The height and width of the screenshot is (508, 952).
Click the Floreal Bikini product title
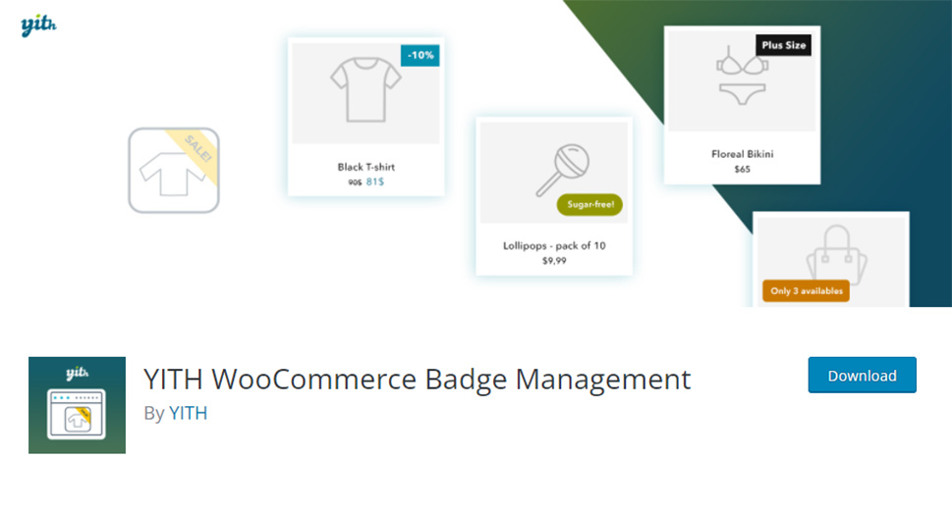[x=743, y=154]
